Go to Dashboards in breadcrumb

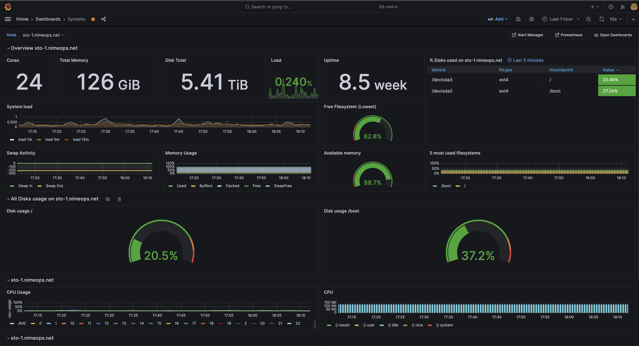click(48, 19)
